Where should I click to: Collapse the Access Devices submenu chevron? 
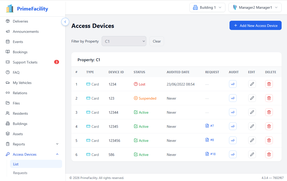point(57,154)
